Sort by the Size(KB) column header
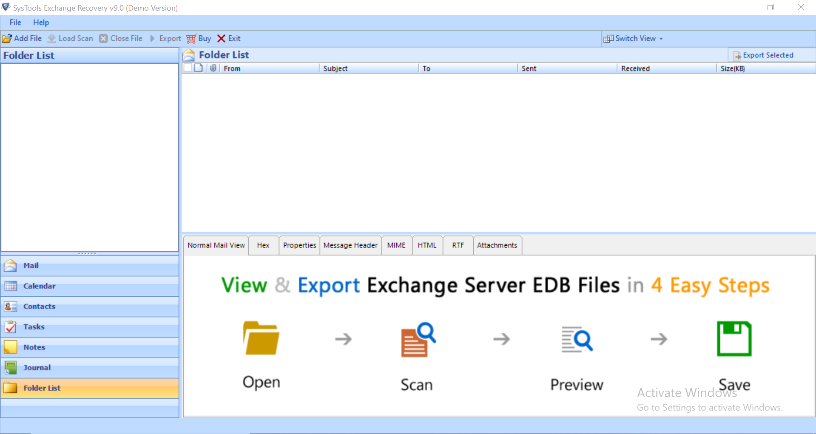The image size is (816, 434). pyautogui.click(x=766, y=68)
